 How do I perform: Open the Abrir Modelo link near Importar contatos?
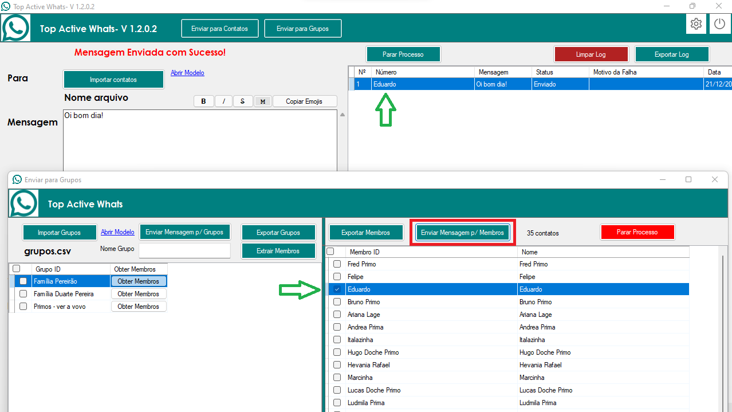187,73
